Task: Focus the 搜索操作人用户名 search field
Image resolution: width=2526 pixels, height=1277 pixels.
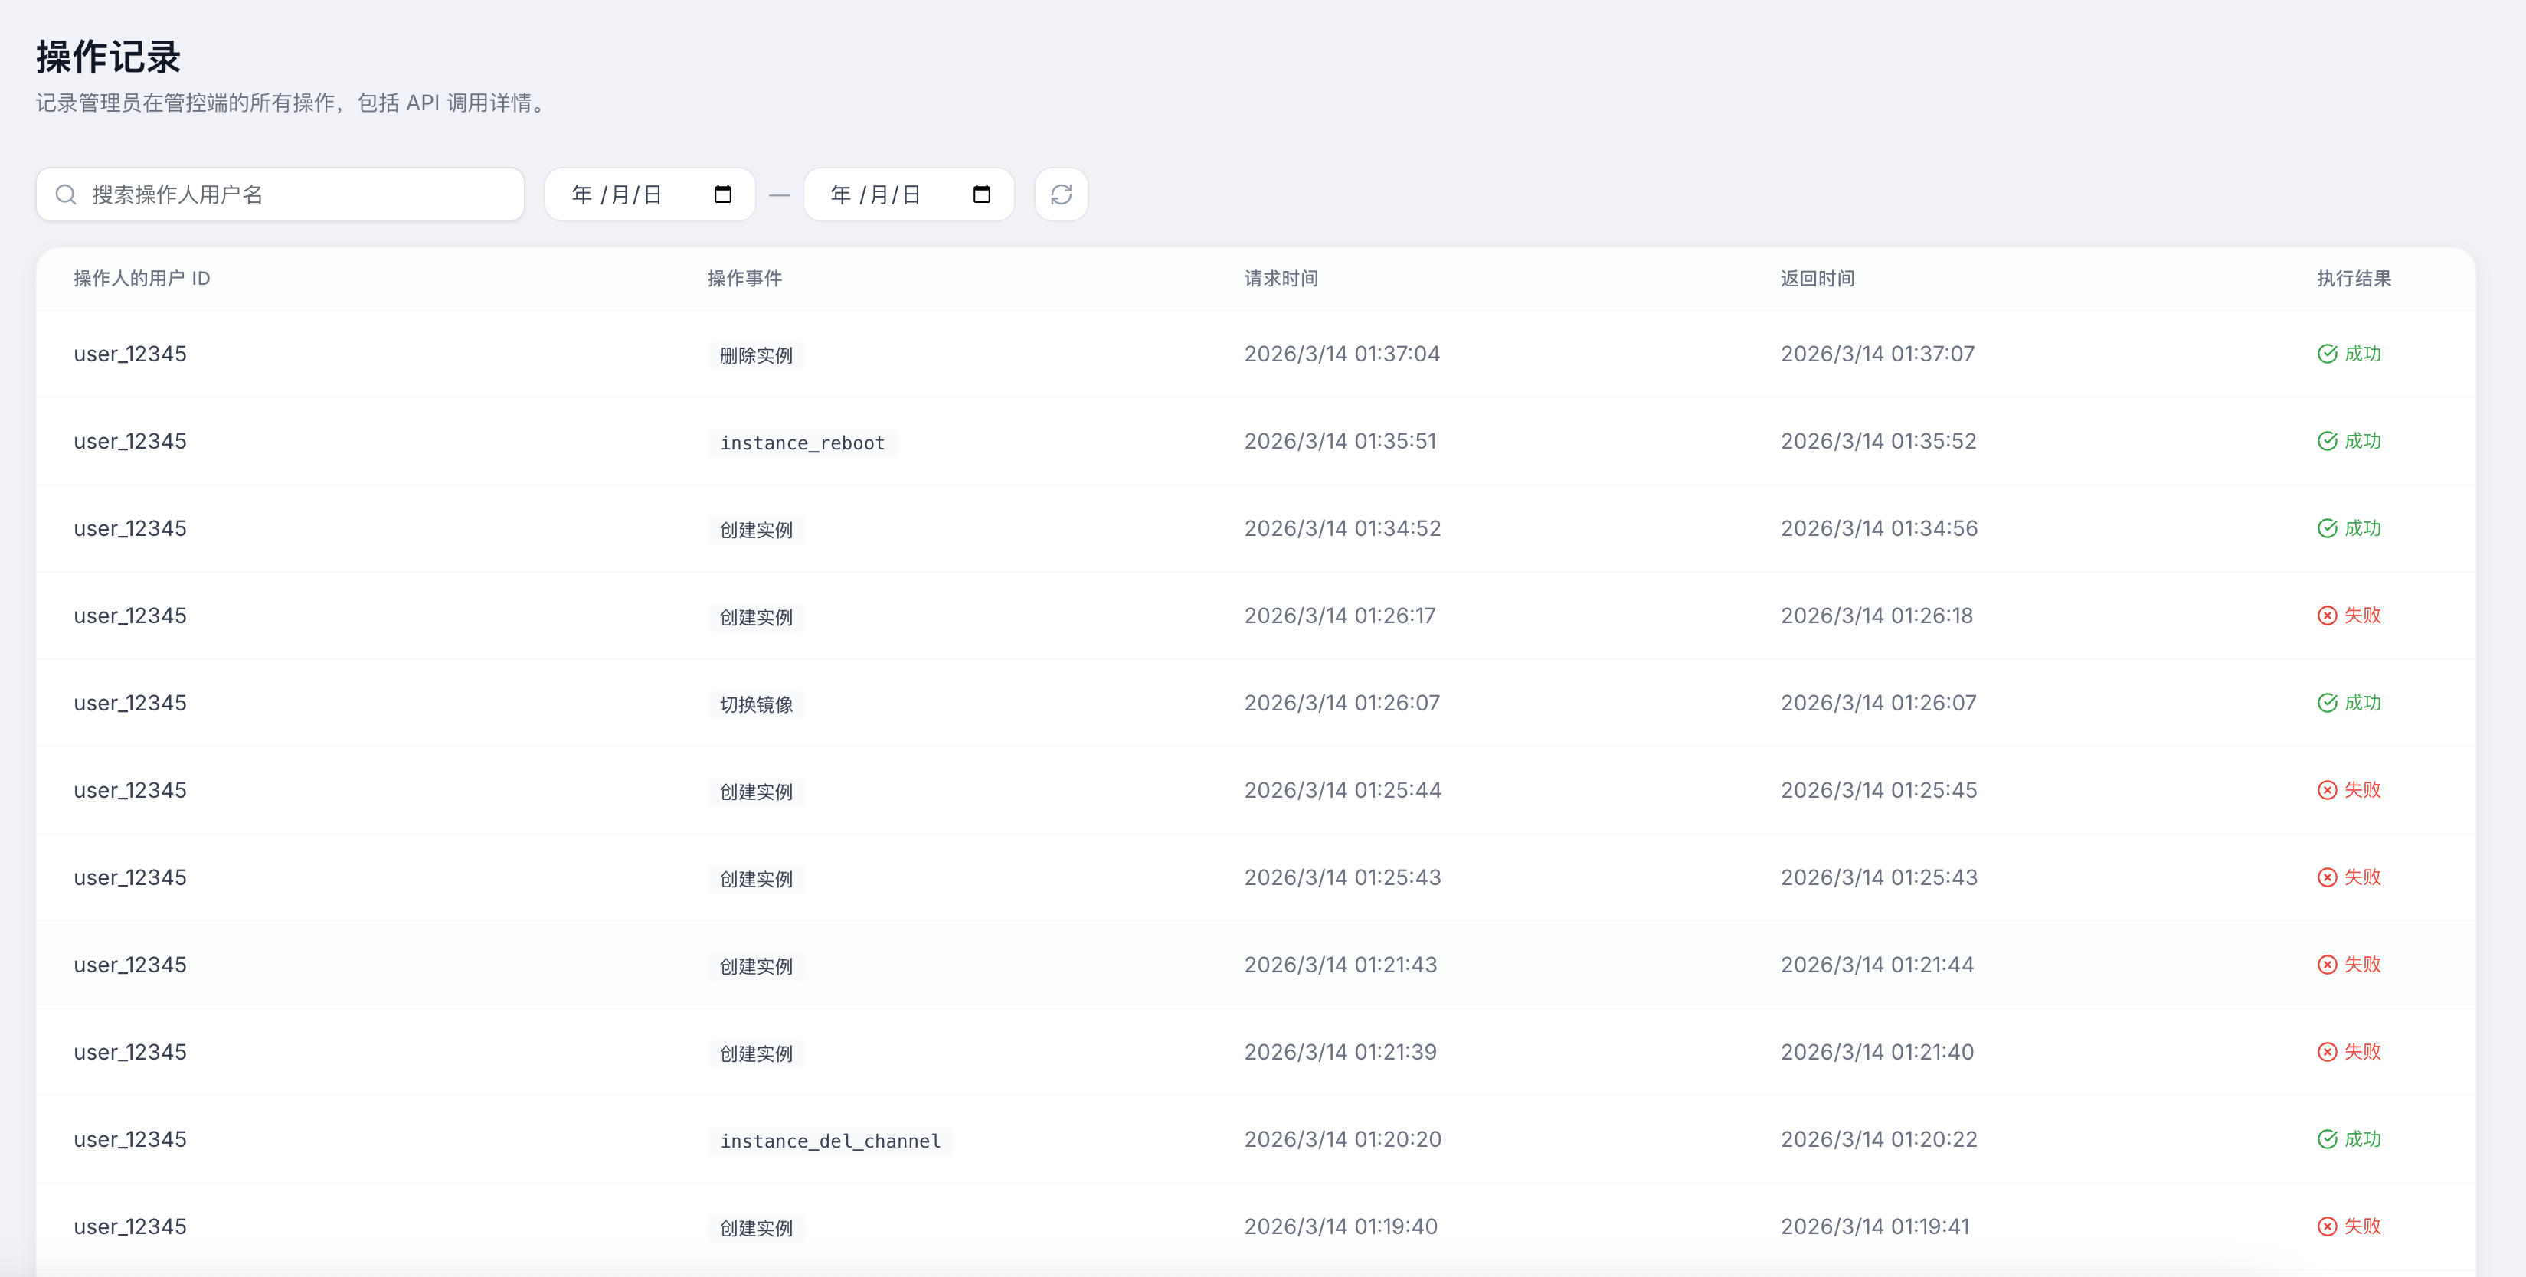Action: [294, 194]
